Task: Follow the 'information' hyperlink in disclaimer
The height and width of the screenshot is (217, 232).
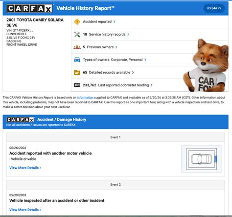Action: click(x=85, y=98)
